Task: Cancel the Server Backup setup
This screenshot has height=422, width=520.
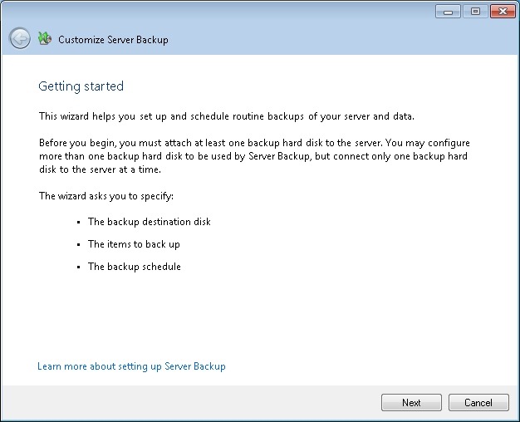Action: click(x=478, y=403)
